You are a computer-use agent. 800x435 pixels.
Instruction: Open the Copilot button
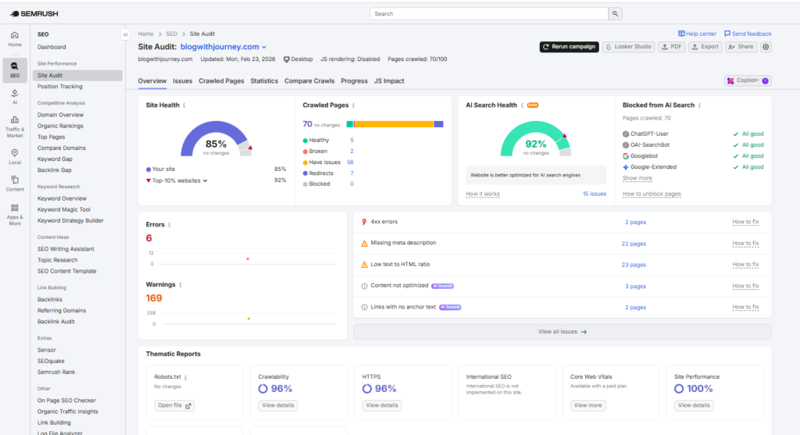tap(748, 80)
